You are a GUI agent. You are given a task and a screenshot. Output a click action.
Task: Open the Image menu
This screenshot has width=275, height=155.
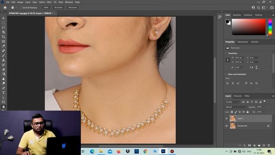coord(20,2)
